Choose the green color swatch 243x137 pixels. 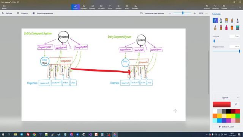tap(238, 116)
